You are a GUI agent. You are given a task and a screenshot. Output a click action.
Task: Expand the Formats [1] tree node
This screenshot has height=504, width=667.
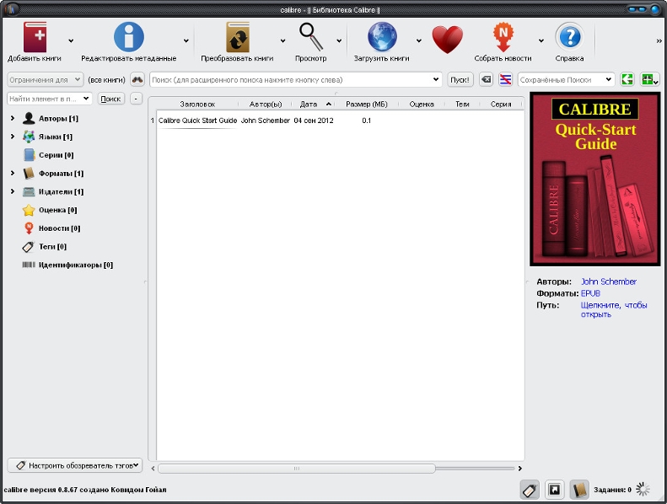pyautogui.click(x=13, y=173)
